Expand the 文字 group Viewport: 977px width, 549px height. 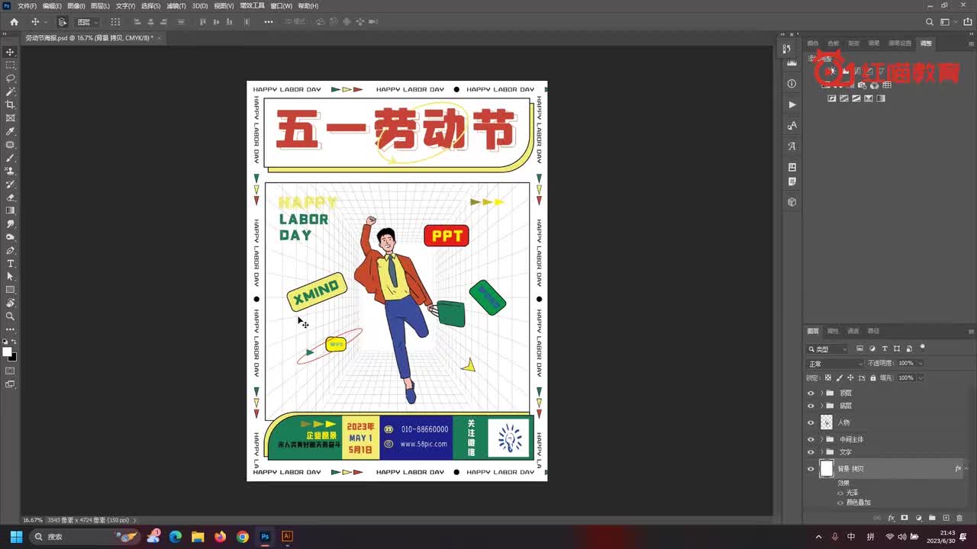[x=821, y=452]
